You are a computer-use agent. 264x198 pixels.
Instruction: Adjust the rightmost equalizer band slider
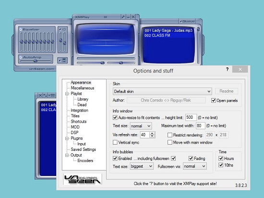pyautogui.click(x=52, y=42)
